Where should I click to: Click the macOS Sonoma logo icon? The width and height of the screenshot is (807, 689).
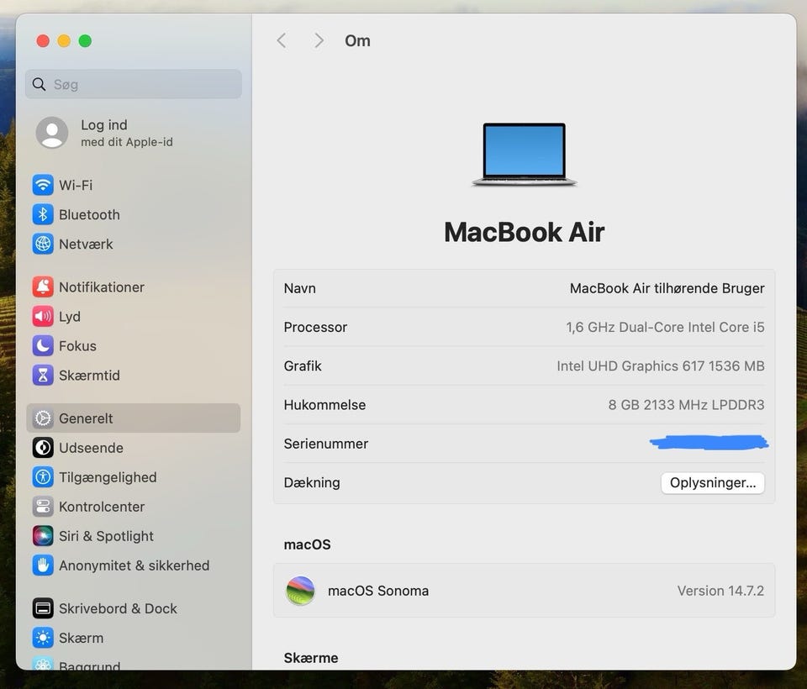click(x=301, y=590)
